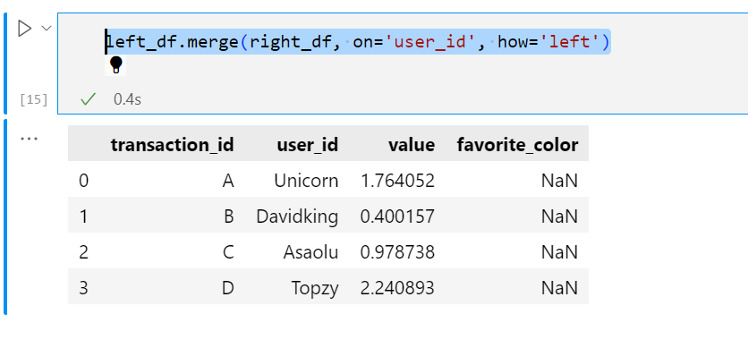Click row index 3 in the output
748x348 pixels.
(x=83, y=288)
